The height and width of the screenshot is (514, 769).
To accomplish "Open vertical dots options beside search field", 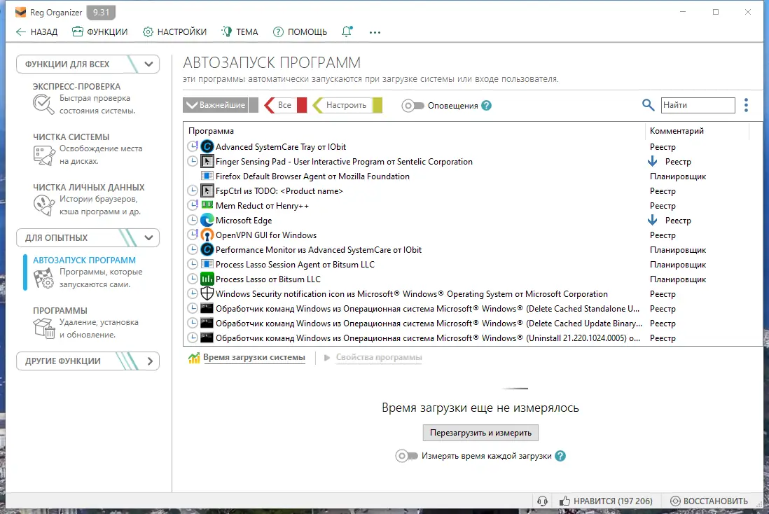I will tap(746, 105).
